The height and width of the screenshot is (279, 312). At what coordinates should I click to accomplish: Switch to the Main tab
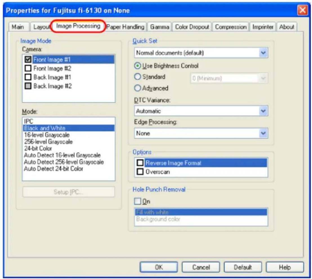click(x=18, y=27)
